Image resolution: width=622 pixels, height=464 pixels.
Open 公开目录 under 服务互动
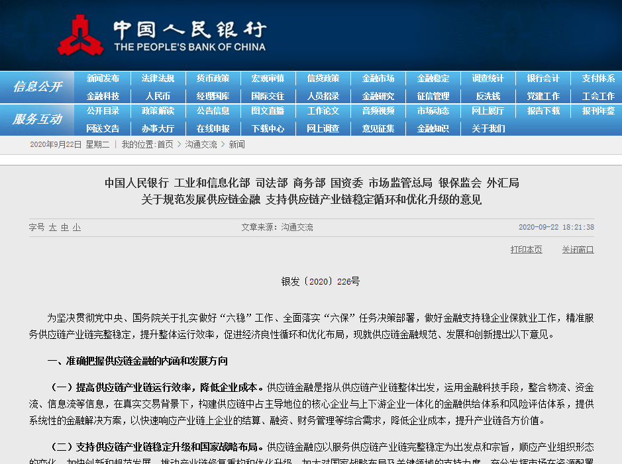(103, 111)
